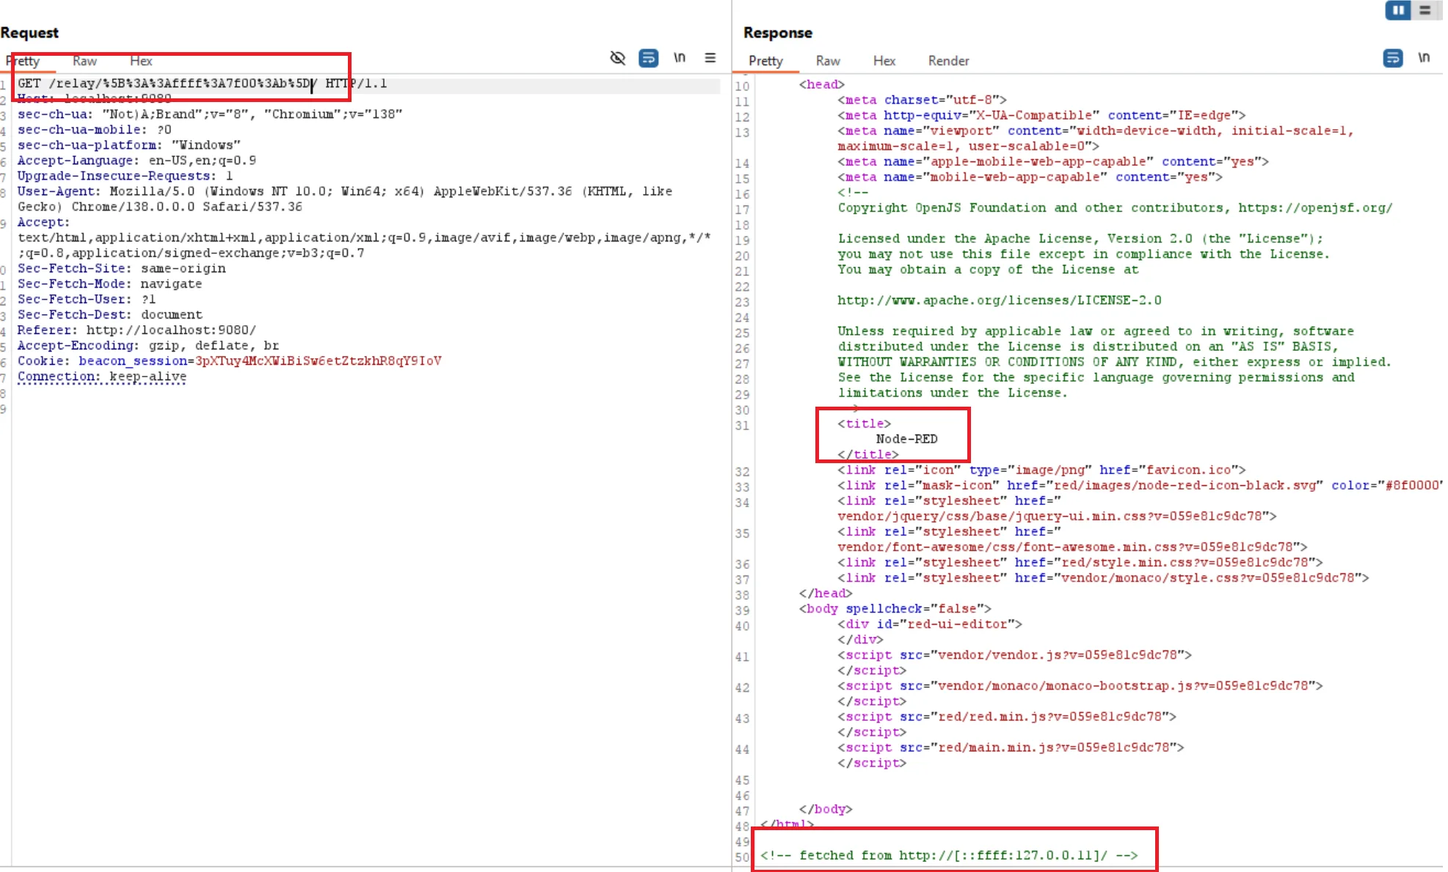Click the X-UA-Compatible meta tag line
The width and height of the screenshot is (1448, 872).
pyautogui.click(x=1041, y=115)
